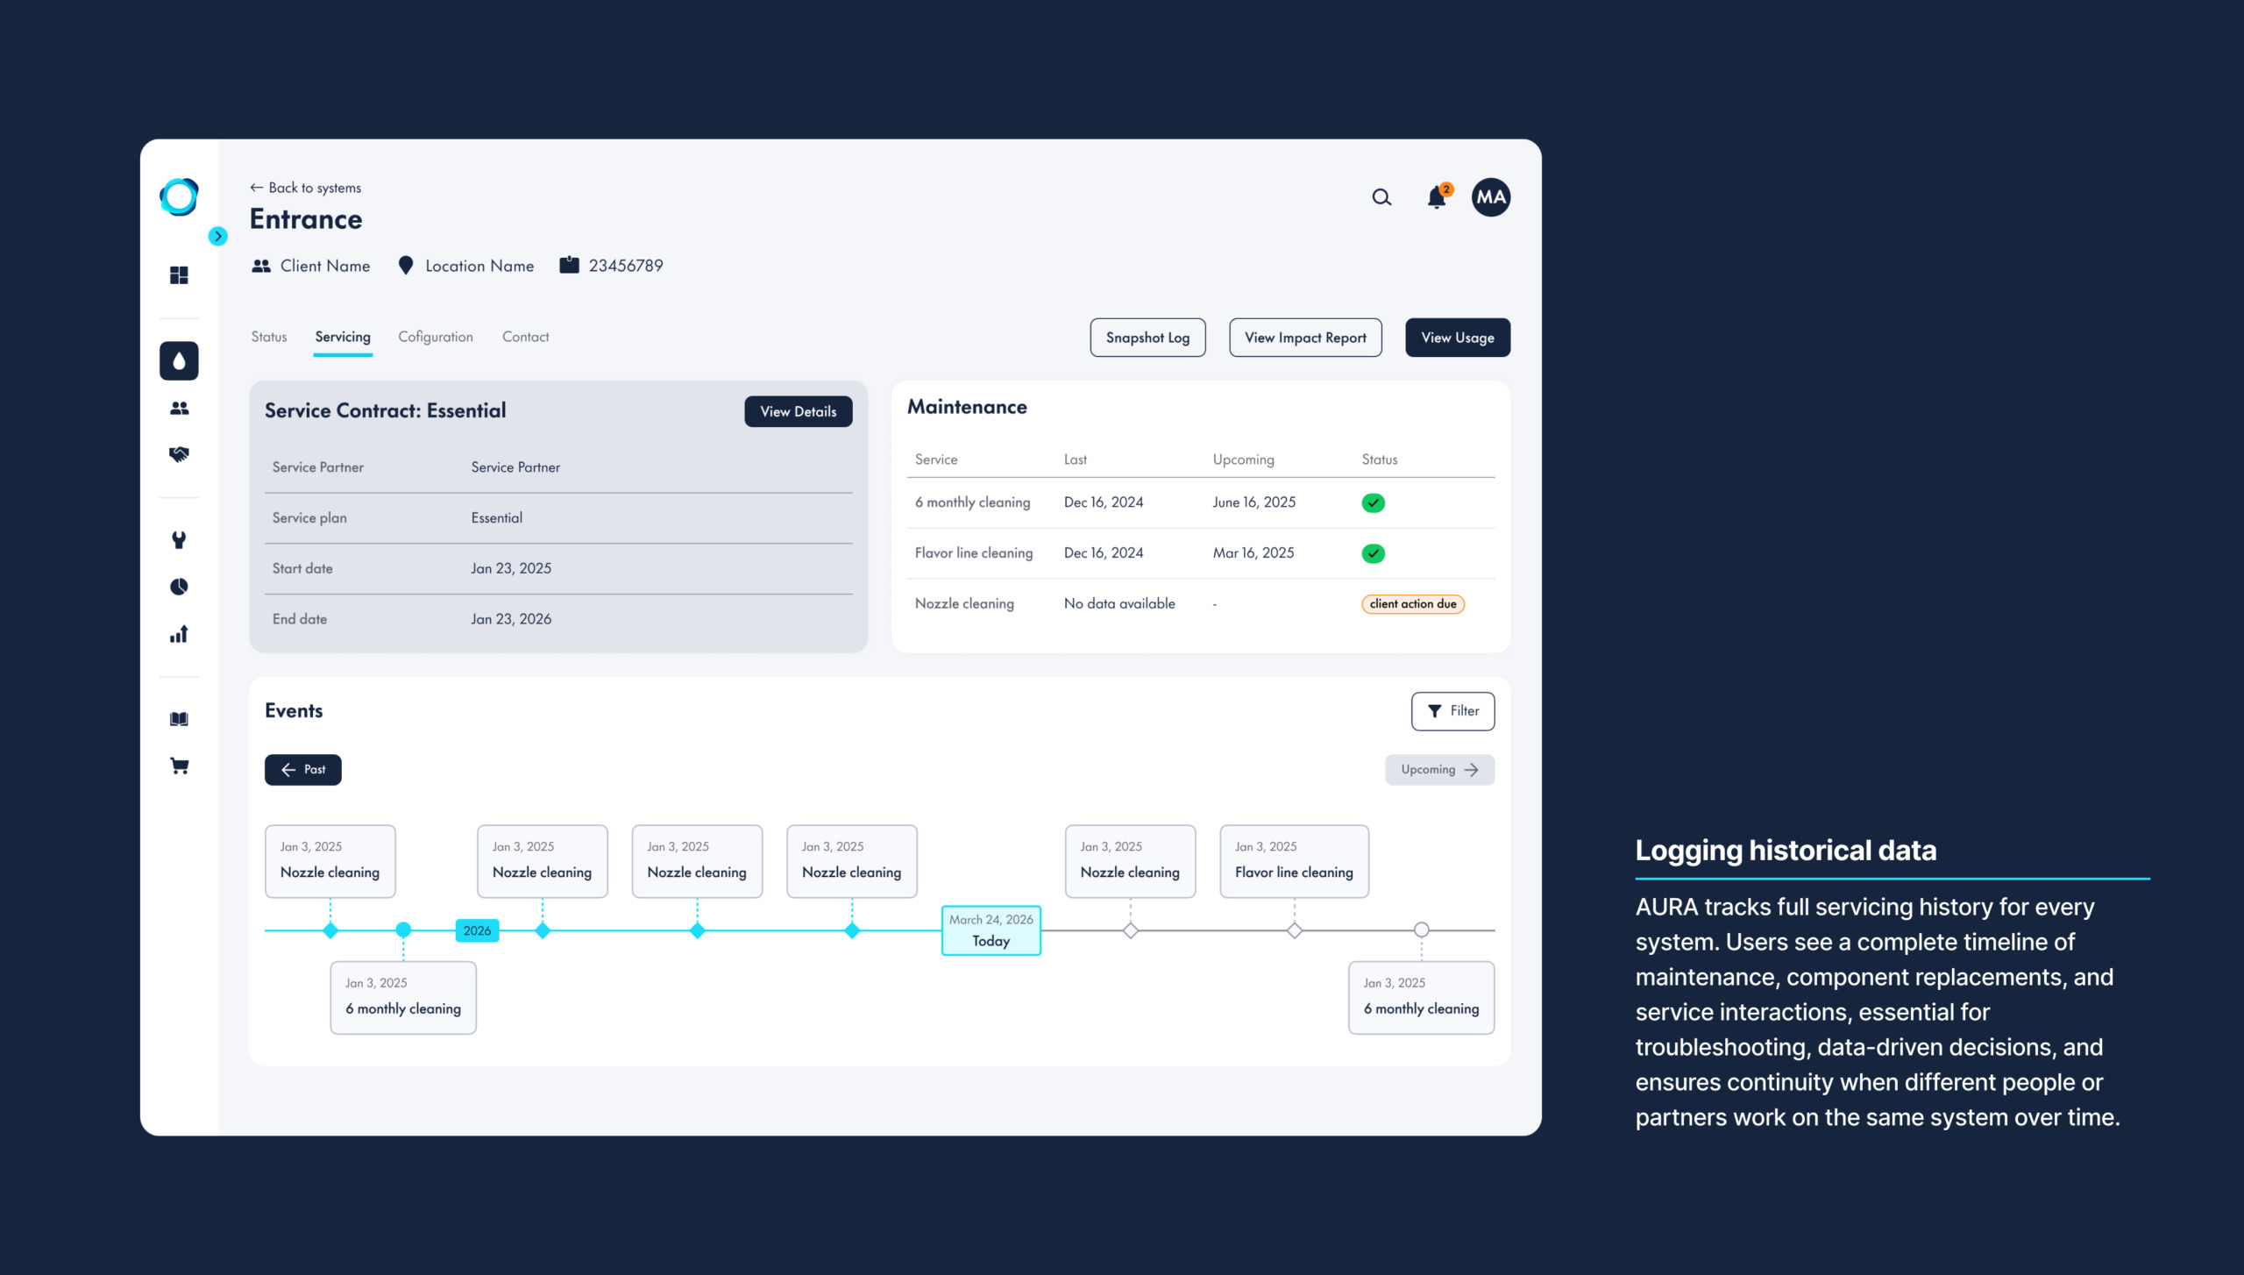This screenshot has width=2244, height=1275.
Task: Open the clients section via people icon
Action: pos(179,406)
